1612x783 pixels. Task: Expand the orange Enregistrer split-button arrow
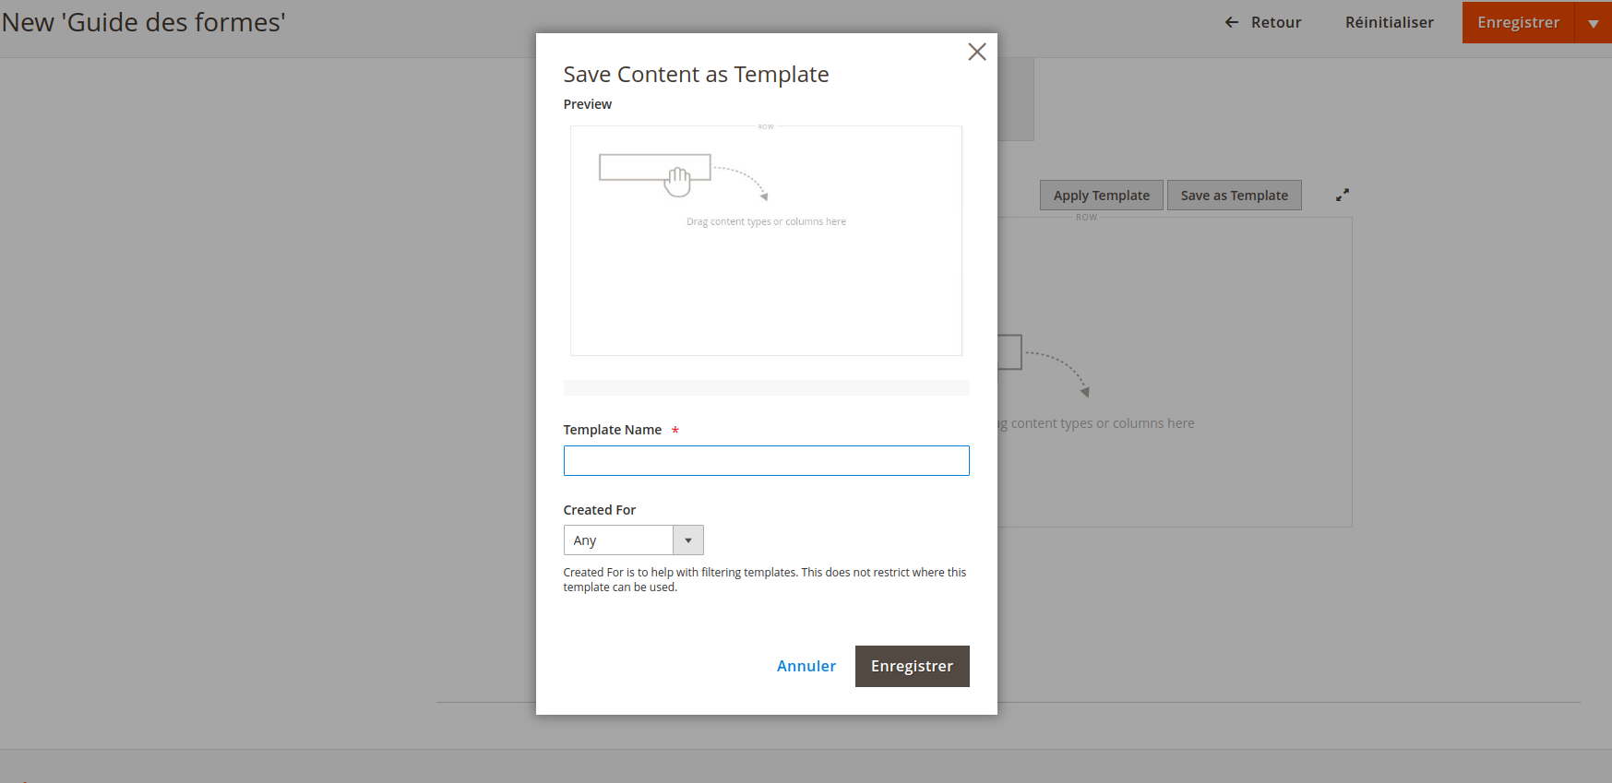pos(1593,22)
